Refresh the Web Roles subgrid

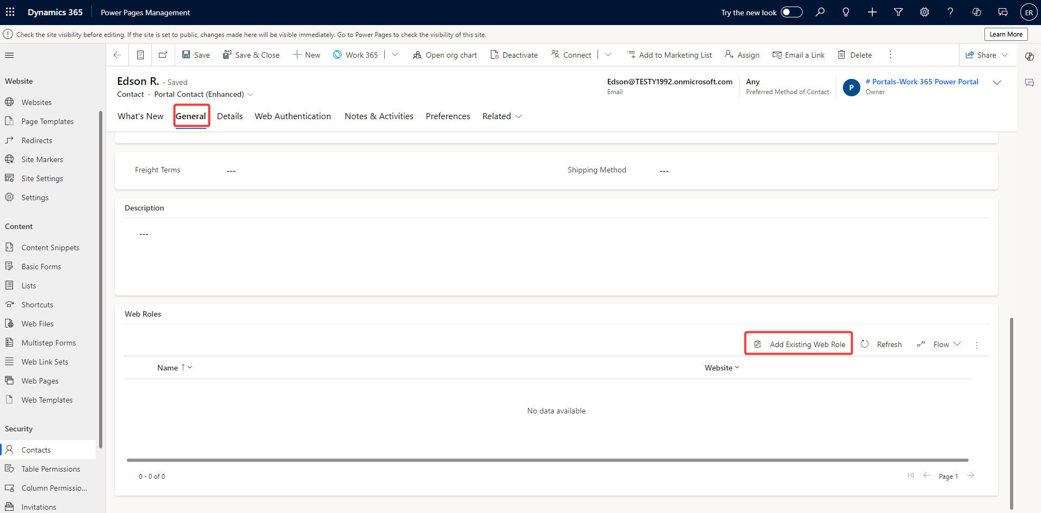pos(882,344)
